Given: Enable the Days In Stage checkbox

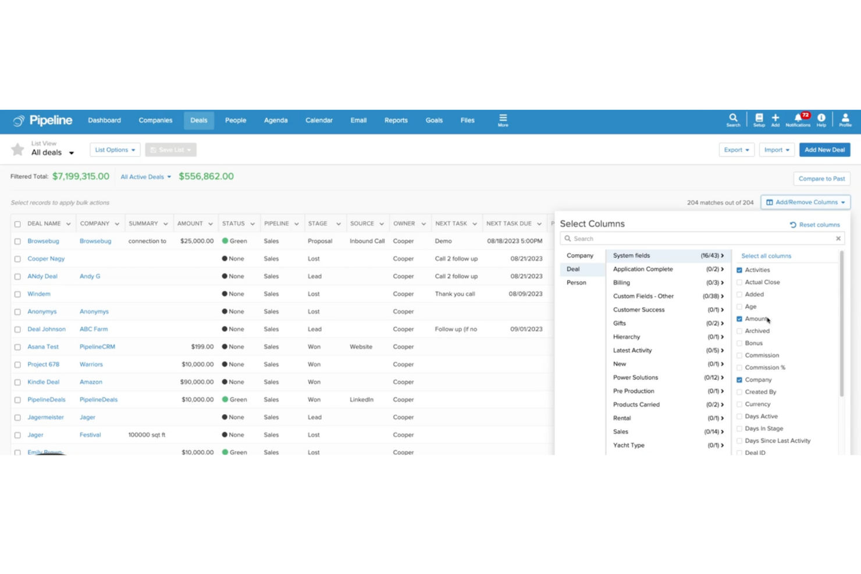Looking at the screenshot, I should click(x=739, y=429).
